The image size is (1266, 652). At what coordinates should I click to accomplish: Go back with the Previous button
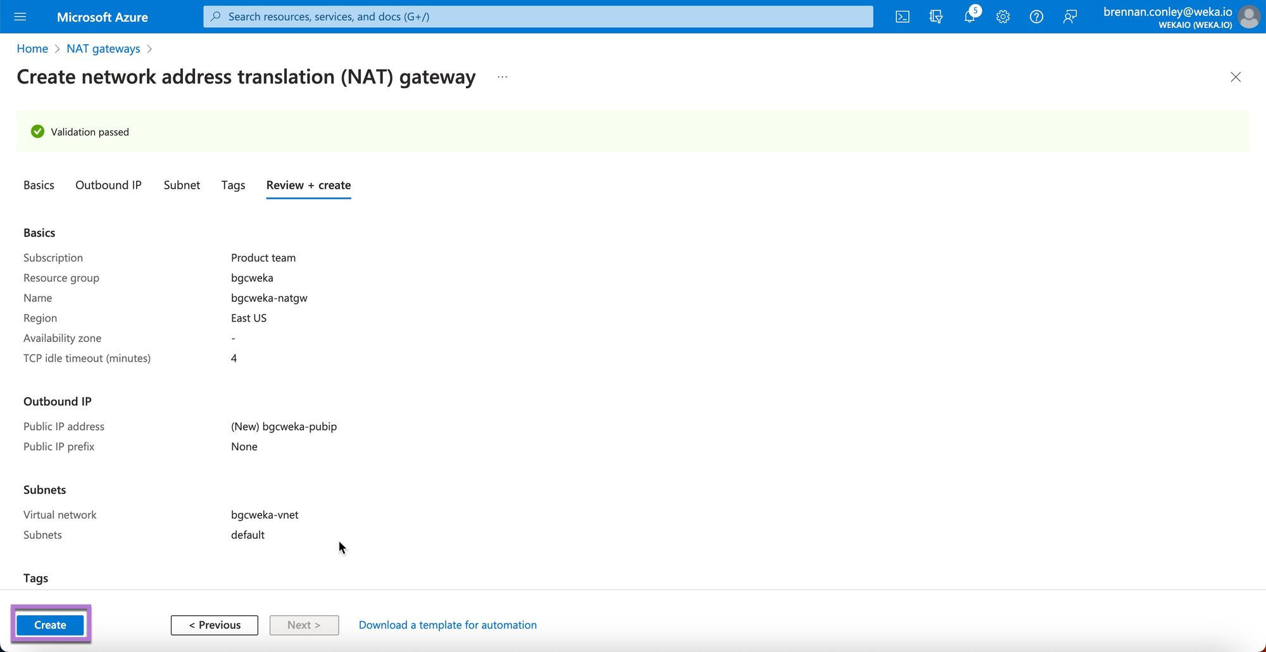click(x=215, y=625)
